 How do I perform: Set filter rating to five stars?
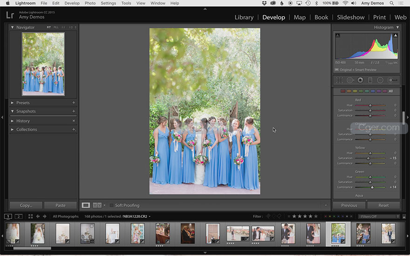(316, 216)
